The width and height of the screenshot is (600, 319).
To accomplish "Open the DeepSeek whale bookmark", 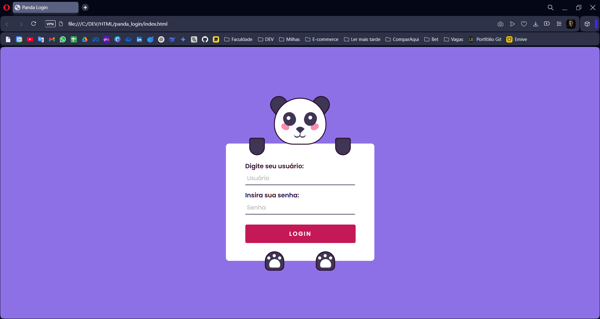I will 172,39.
